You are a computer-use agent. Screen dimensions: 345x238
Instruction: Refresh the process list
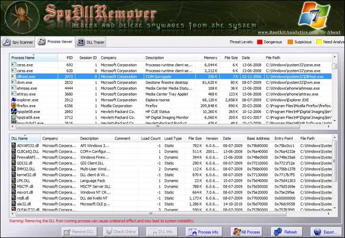point(287,232)
